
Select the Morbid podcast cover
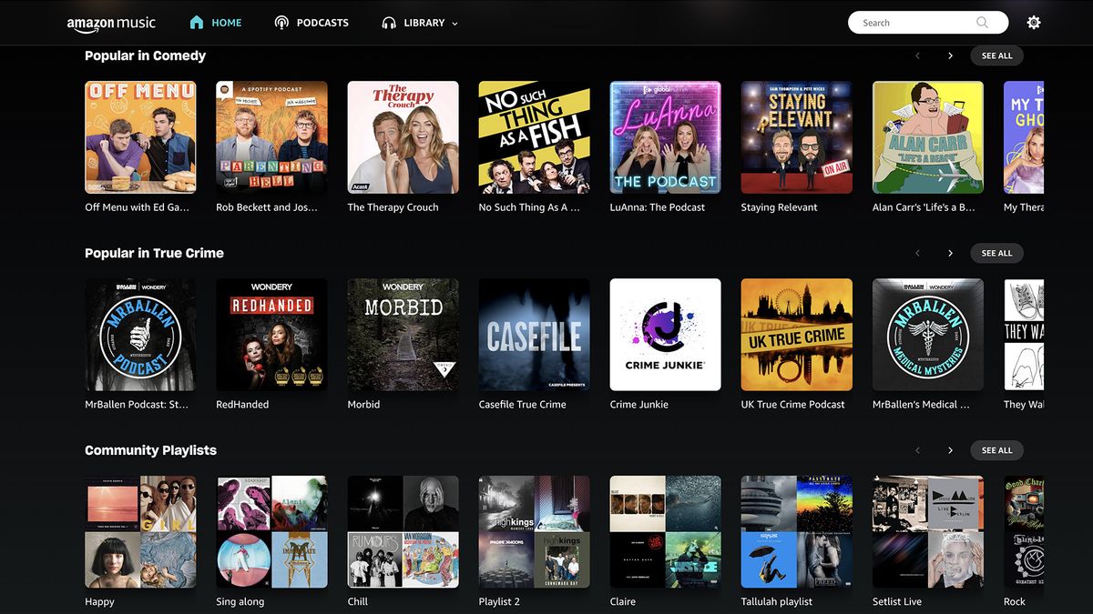click(403, 334)
